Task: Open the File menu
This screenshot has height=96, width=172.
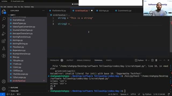Action: (x=2, y=7)
